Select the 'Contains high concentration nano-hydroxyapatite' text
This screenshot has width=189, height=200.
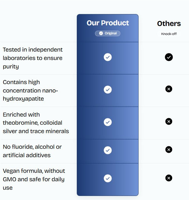pos(30,90)
